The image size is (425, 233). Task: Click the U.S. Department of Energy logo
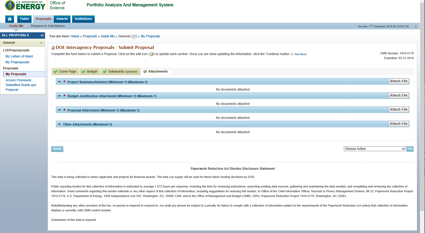tap(25, 5)
